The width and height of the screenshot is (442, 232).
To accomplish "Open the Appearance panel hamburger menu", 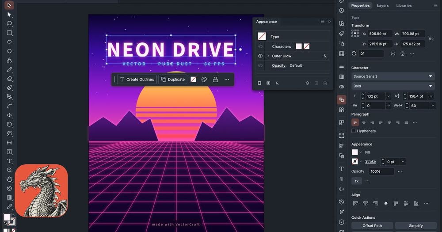I will pos(323,21).
